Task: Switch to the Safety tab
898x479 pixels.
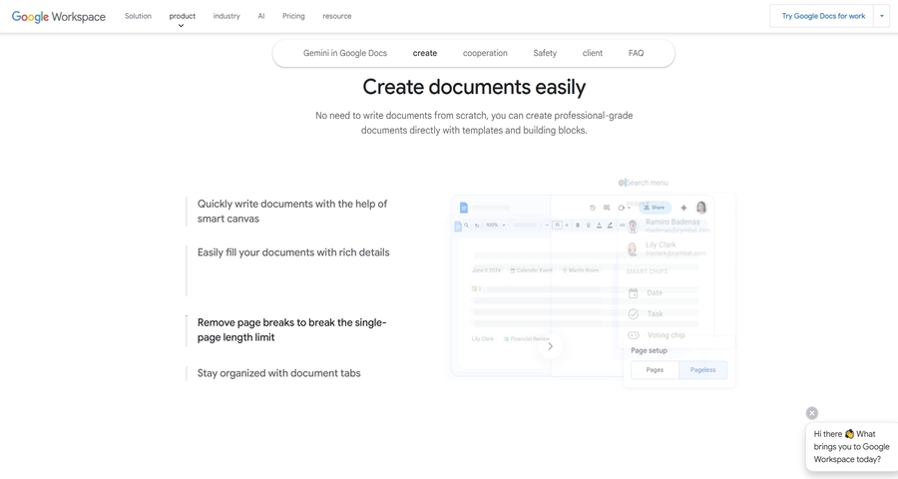Action: click(x=545, y=53)
